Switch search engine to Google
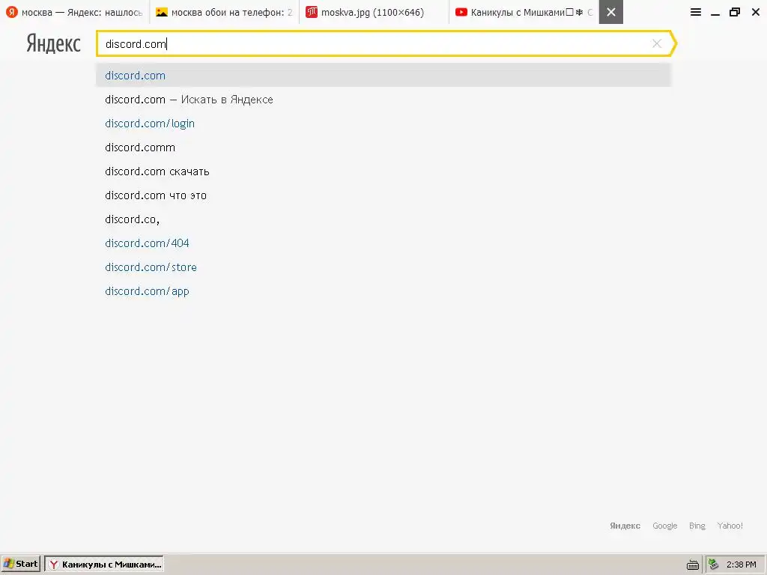Image resolution: width=767 pixels, height=575 pixels. tap(665, 526)
